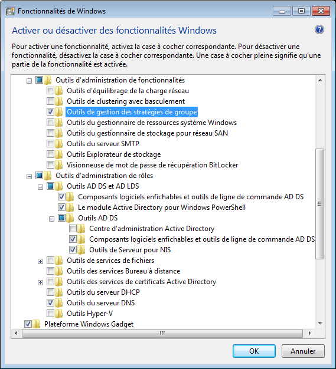Click the vertical scrollbar down arrow
Viewport: 336px width, 369px height.
[x=320, y=324]
